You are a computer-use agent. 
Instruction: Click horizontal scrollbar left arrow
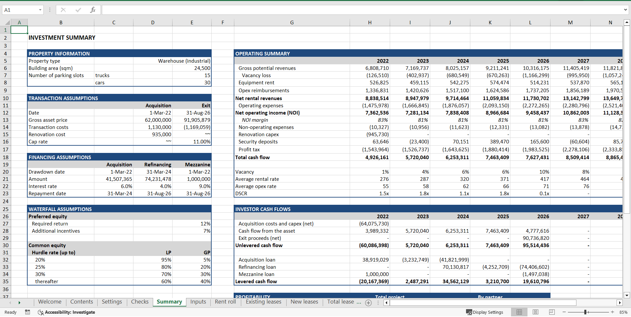point(386,303)
